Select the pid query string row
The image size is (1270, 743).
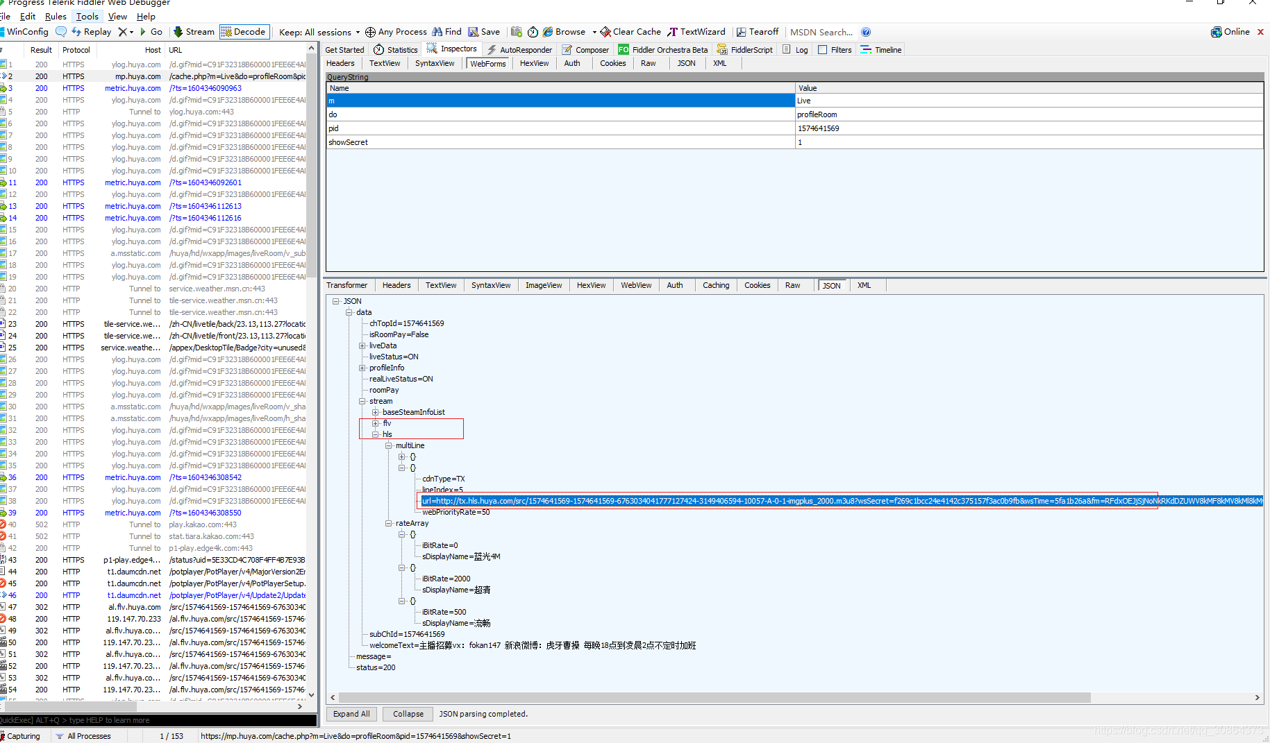tap(794, 128)
